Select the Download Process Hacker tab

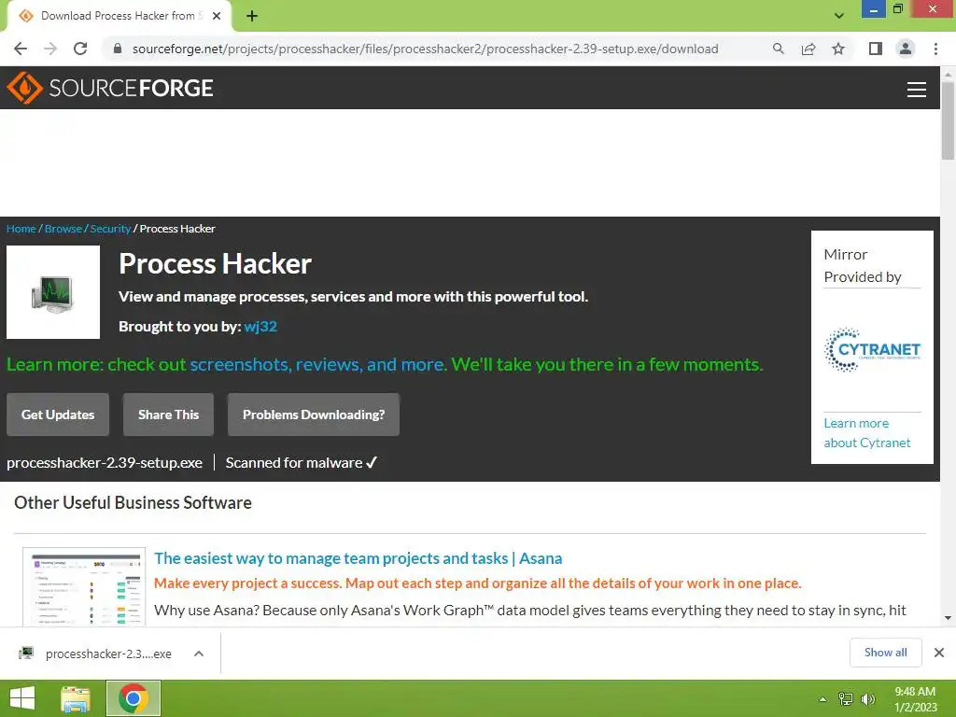[x=119, y=16]
